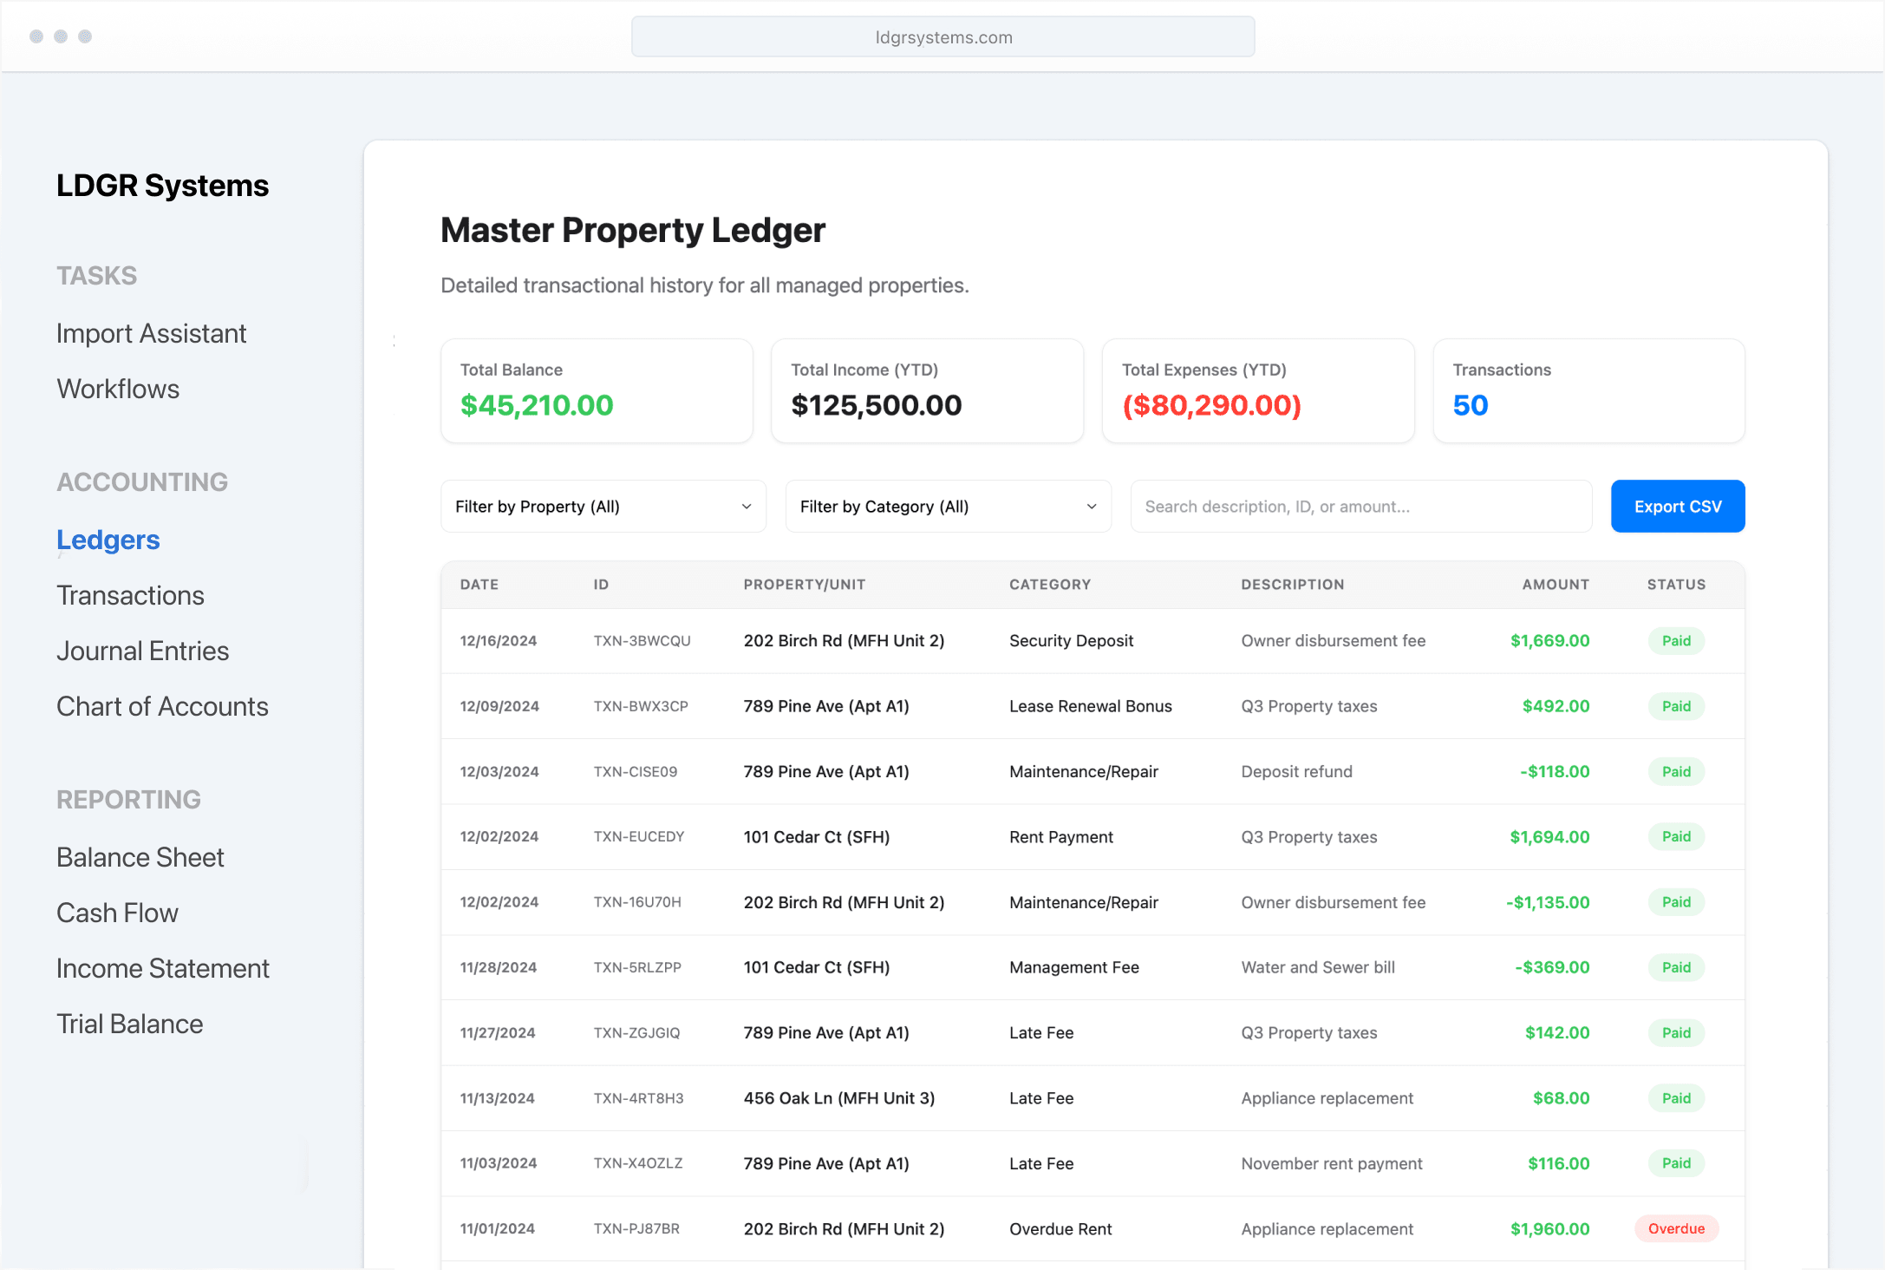The image size is (1885, 1270).
Task: Open Trial Balance in Reporting
Action: 129,1024
